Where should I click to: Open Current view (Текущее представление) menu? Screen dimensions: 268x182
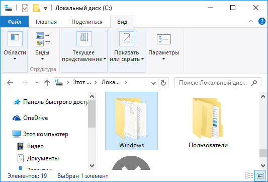point(84,50)
